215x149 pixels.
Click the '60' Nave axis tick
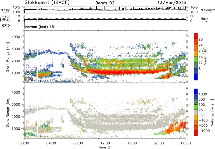tap(192, 16)
